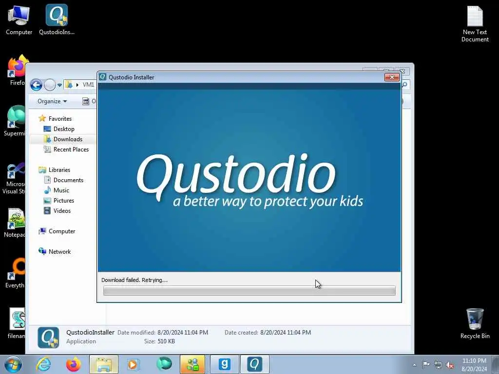499x374 pixels.
Task: Click the date created value in details pane
Action: click(286, 332)
